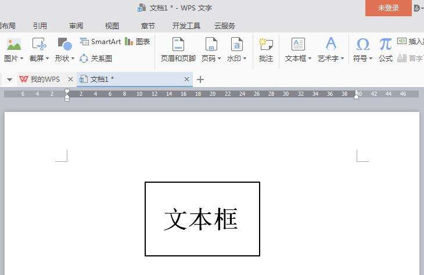This screenshot has width=424, height=275.
Task: Insert a 关系图 relationship diagram
Action: [x=96, y=59]
